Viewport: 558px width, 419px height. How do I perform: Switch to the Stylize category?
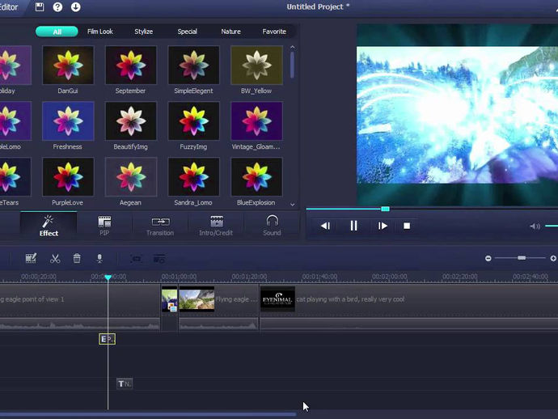click(143, 32)
